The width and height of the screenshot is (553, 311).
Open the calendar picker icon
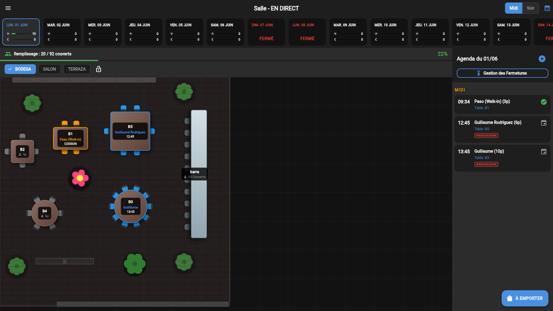547,8
